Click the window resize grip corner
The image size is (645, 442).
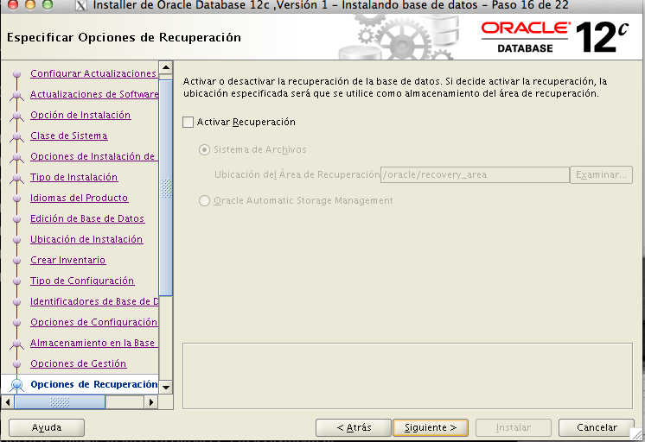(x=637, y=434)
